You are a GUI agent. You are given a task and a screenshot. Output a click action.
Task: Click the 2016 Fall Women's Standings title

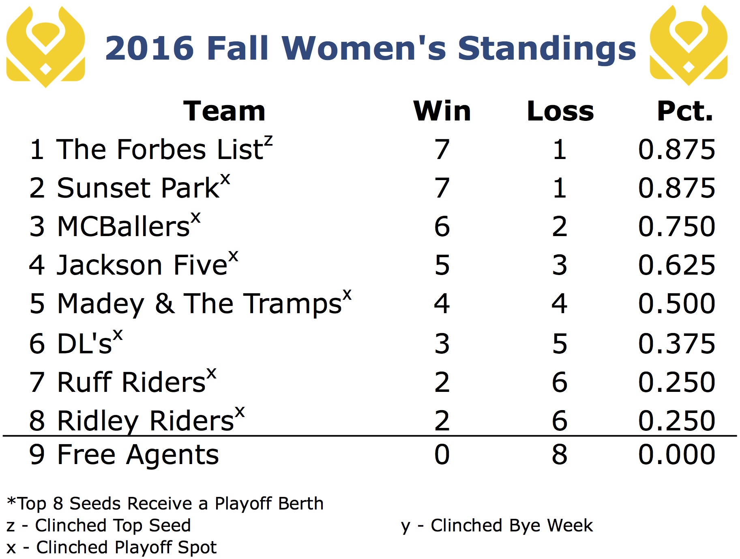370,48
